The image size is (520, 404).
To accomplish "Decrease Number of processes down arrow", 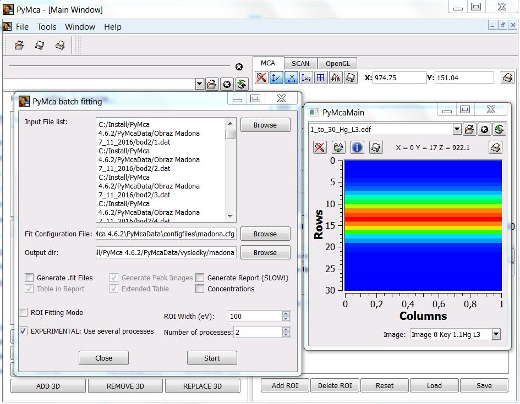I will point(286,335).
